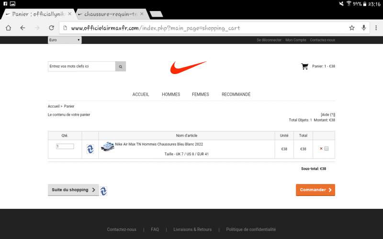Click footer Contactez-nous link
383x239 pixels.
[122, 229]
